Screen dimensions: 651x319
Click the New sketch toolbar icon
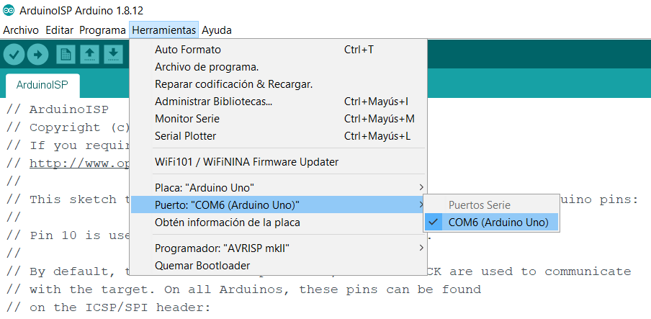(x=66, y=54)
